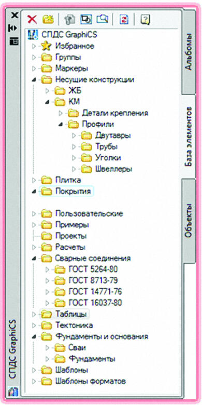Viewport: 202px width, 405px height.
Task: Expand the Пользовательские node
Action: pos(34,213)
